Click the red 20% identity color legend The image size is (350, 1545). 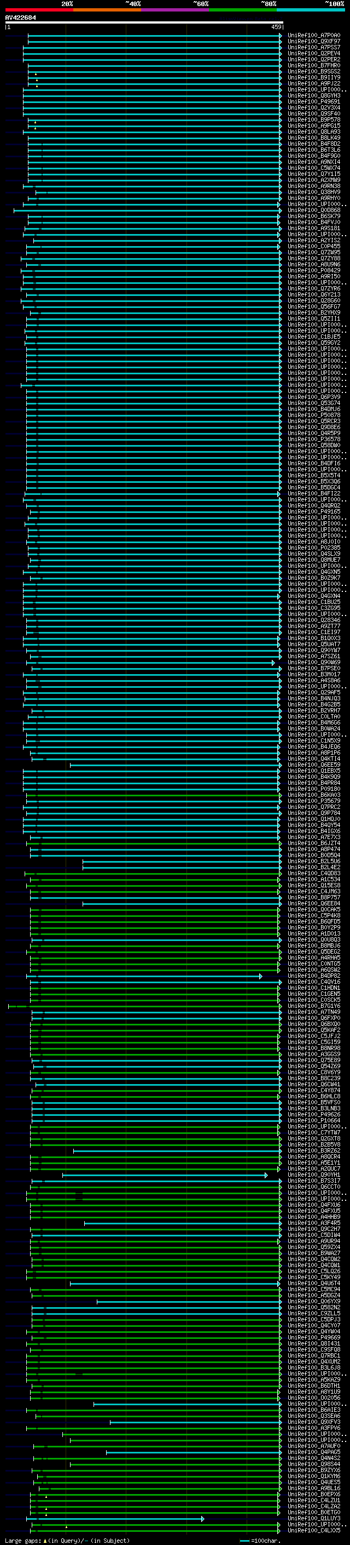tap(39, 10)
